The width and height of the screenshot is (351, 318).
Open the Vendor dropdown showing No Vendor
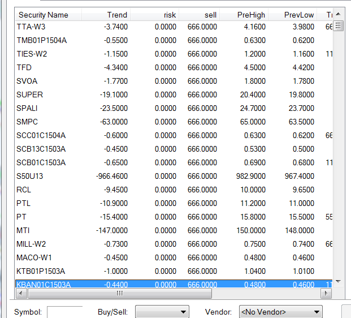[x=281, y=312]
